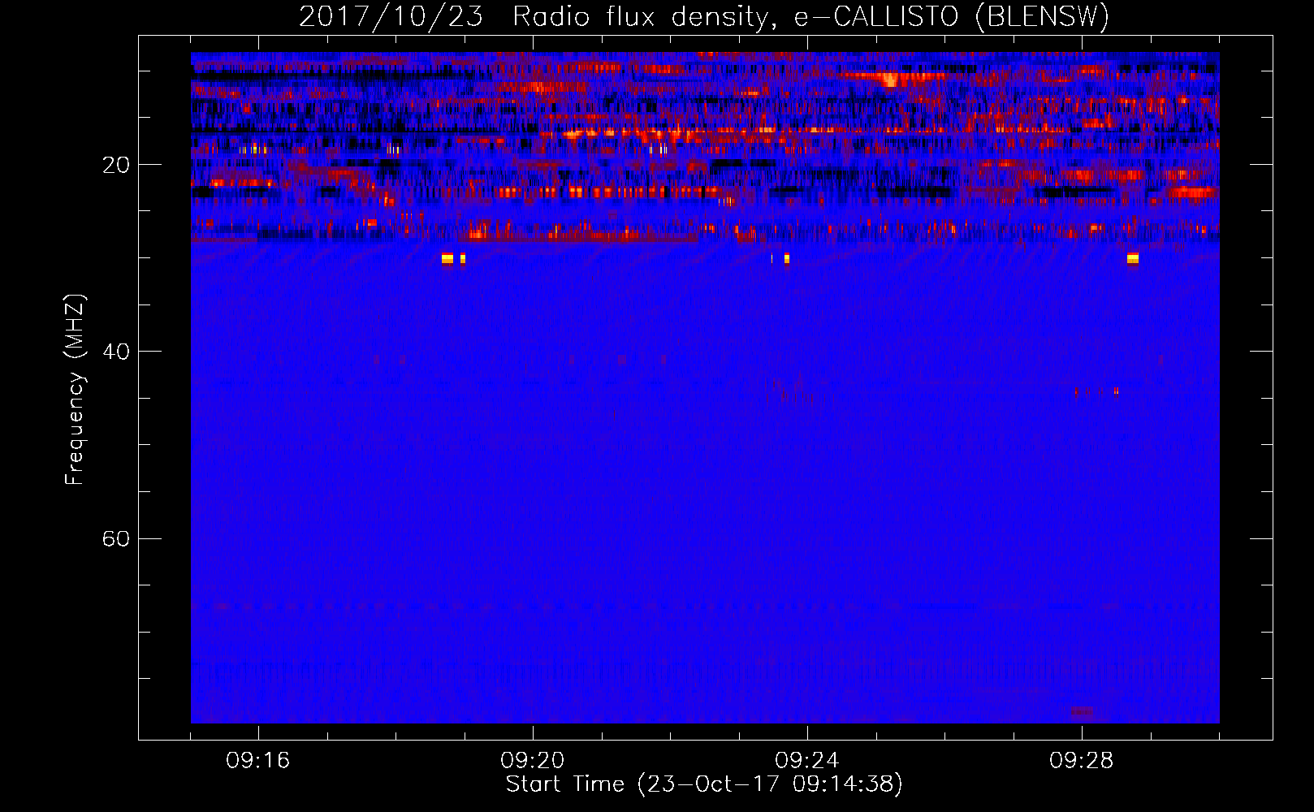This screenshot has width=1314, height=812.
Task: Click the 09:20 time tick label
Action: (533, 761)
